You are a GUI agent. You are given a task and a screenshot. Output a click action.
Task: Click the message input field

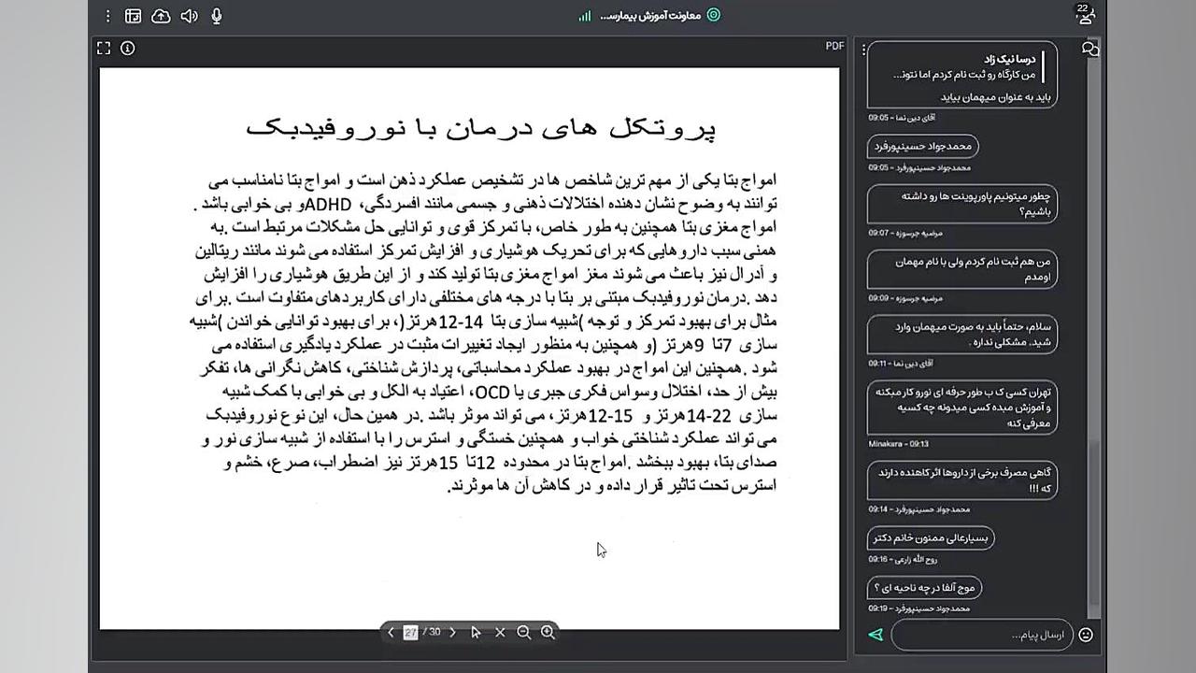click(x=981, y=635)
